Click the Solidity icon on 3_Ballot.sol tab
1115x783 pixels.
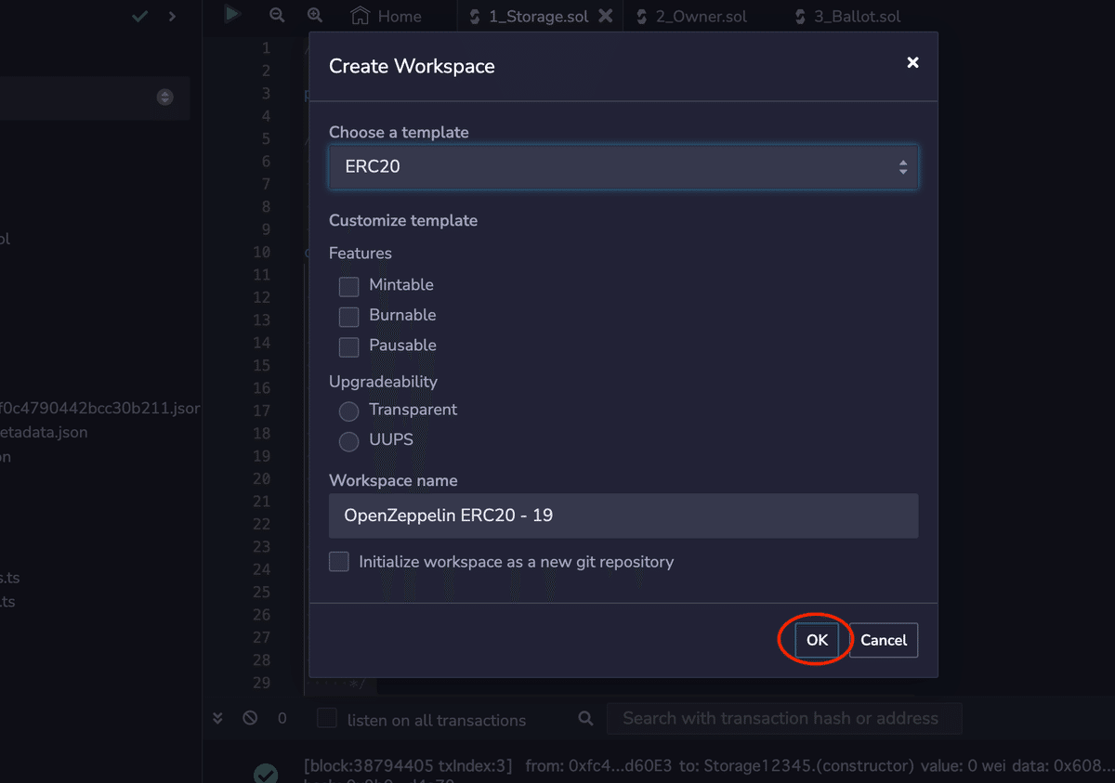point(800,16)
